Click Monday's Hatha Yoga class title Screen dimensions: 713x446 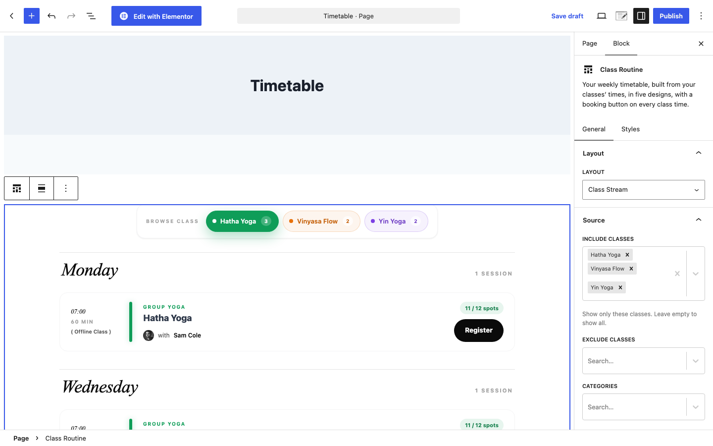(x=167, y=318)
